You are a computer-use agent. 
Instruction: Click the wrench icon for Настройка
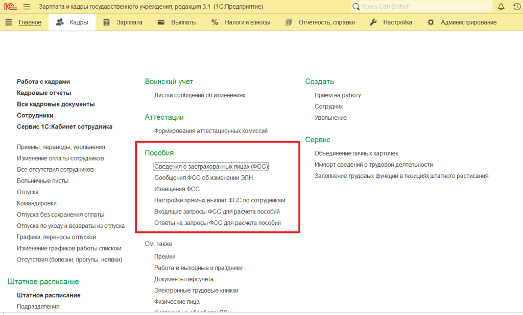coord(373,22)
